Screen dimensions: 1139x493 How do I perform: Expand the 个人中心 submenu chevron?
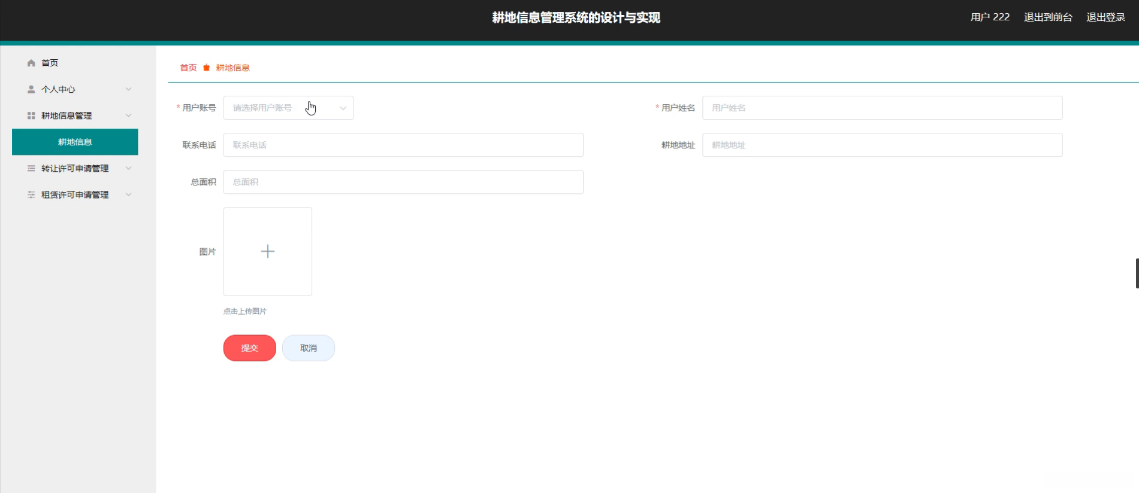(128, 89)
